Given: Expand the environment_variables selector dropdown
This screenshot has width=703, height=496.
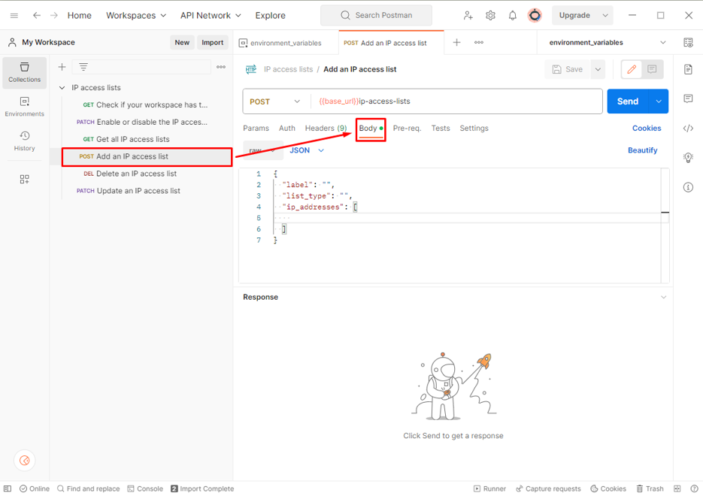Looking at the screenshot, I should click(662, 43).
